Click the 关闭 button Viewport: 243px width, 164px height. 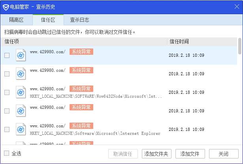point(224,154)
